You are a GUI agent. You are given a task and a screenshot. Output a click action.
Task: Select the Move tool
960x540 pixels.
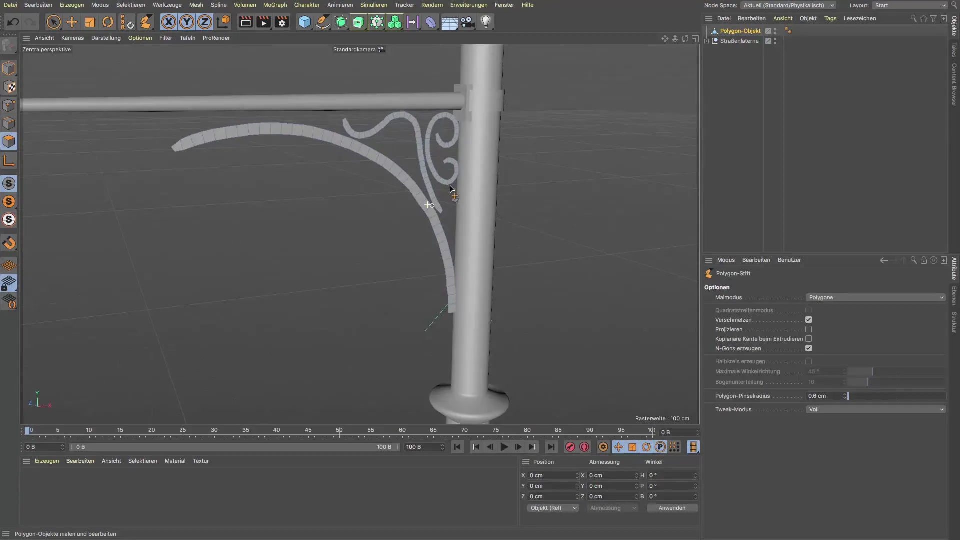coord(72,22)
